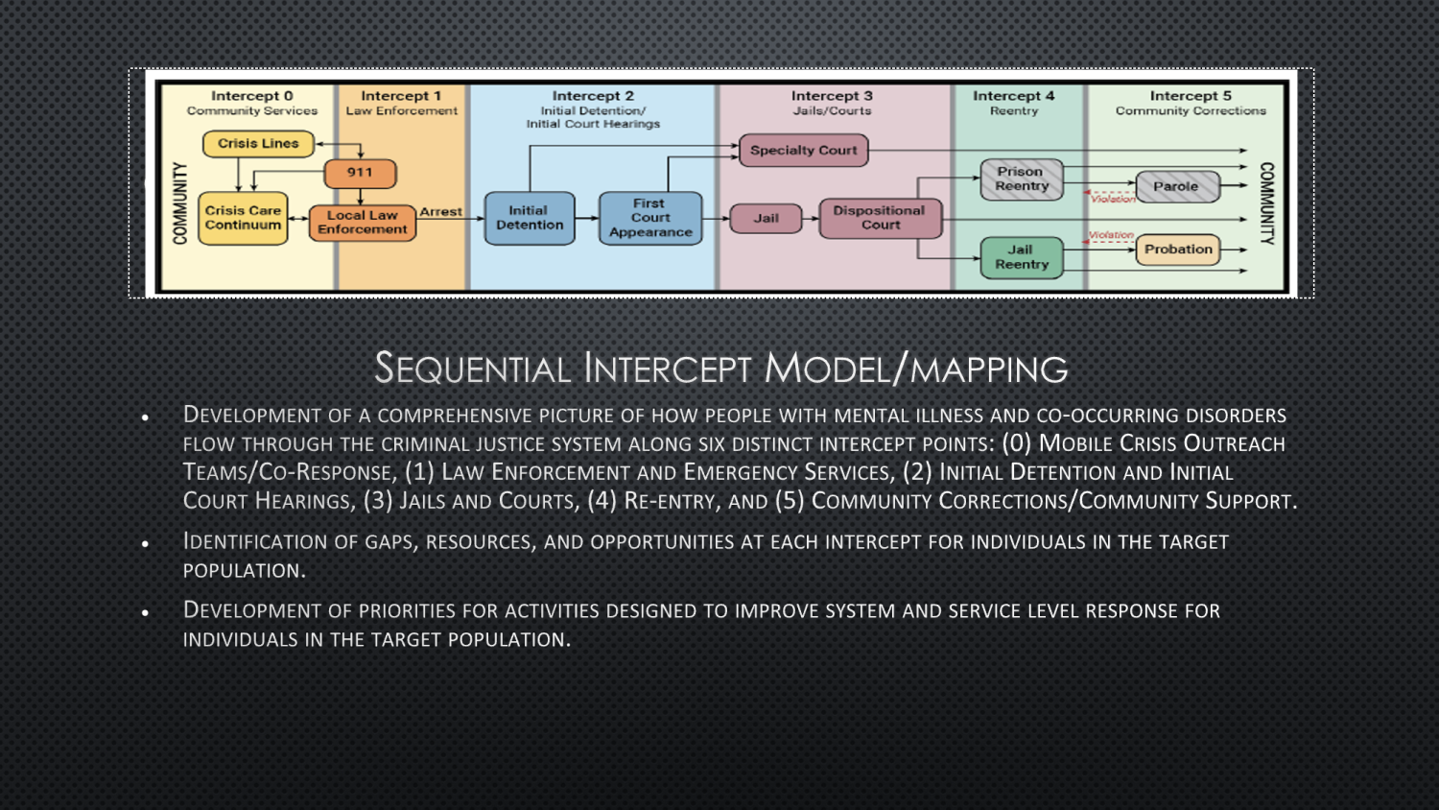Select the Intercept 2 header

(x=595, y=96)
